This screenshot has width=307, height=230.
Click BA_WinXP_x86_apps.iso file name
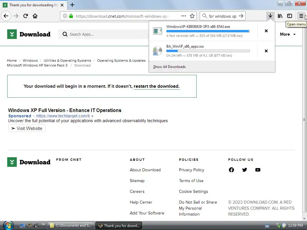tap(185, 46)
